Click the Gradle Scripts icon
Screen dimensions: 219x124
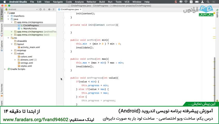coord(9,69)
